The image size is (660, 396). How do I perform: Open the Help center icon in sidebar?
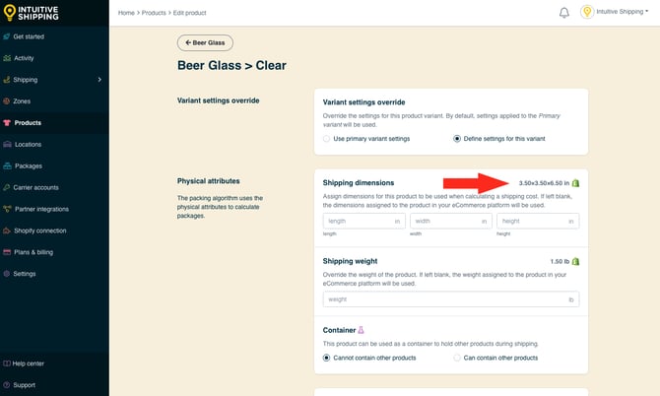click(x=7, y=363)
